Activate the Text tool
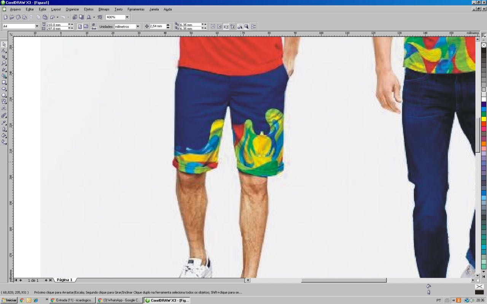Screen dimensions: 487x304 tap(4, 108)
